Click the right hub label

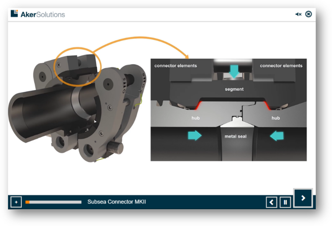[x=276, y=118]
